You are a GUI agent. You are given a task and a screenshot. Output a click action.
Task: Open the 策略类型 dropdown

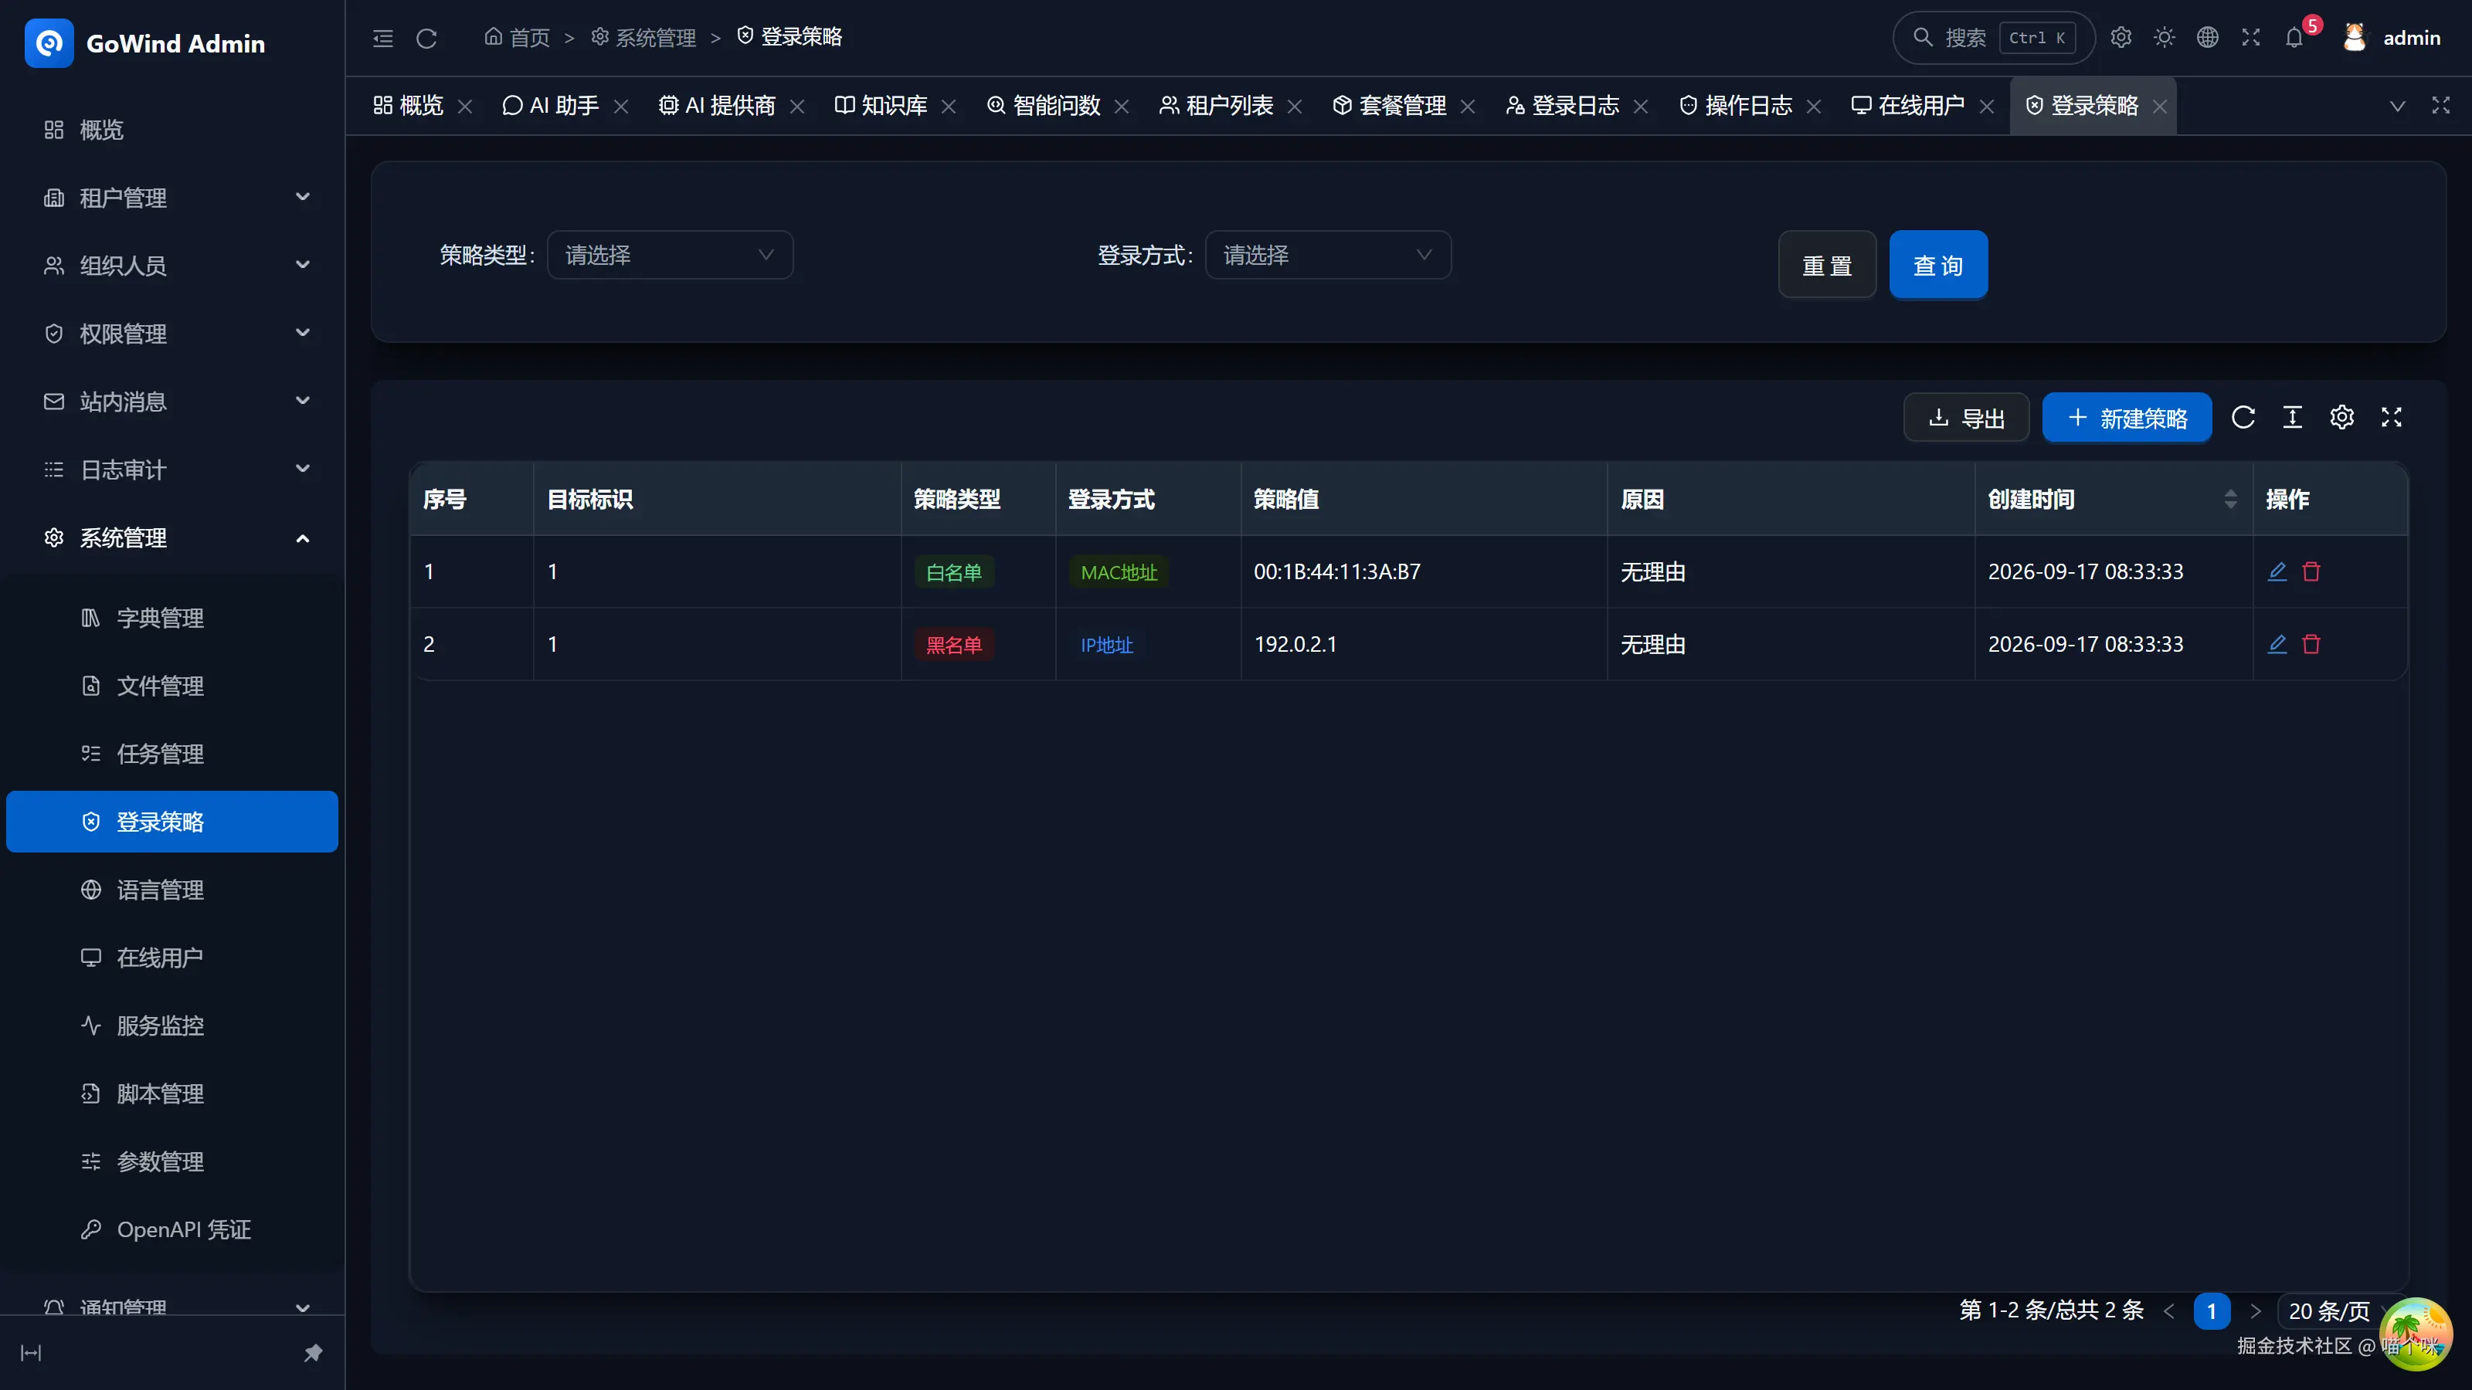click(670, 255)
